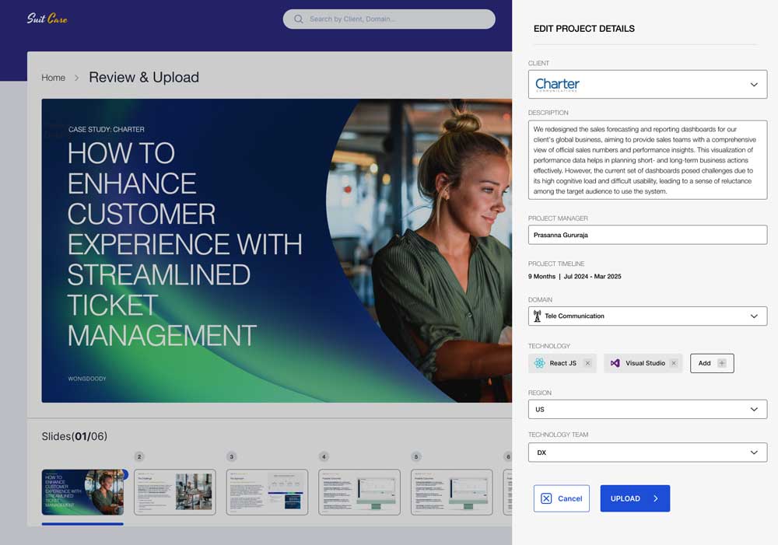This screenshot has width=778, height=545.
Task: Click the Technology Team chevron arrow
Action: pos(754,452)
